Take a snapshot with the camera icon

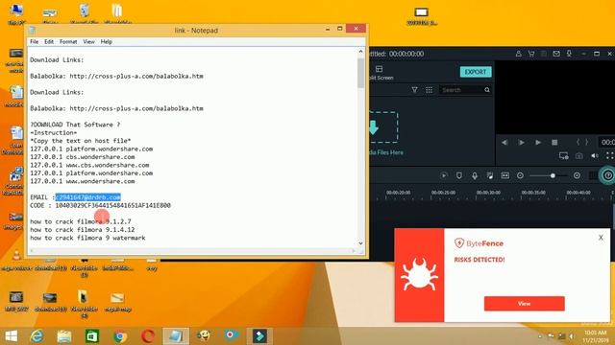tap(578, 155)
